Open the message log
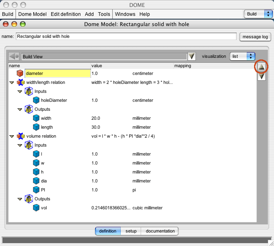 point(255,37)
